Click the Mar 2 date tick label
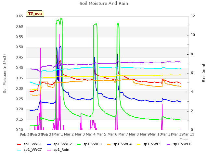This screenshot has width=208, height=156. [69, 134]
